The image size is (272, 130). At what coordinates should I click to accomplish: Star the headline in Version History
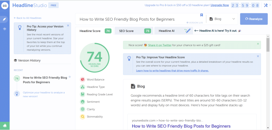[x=70, y=77]
